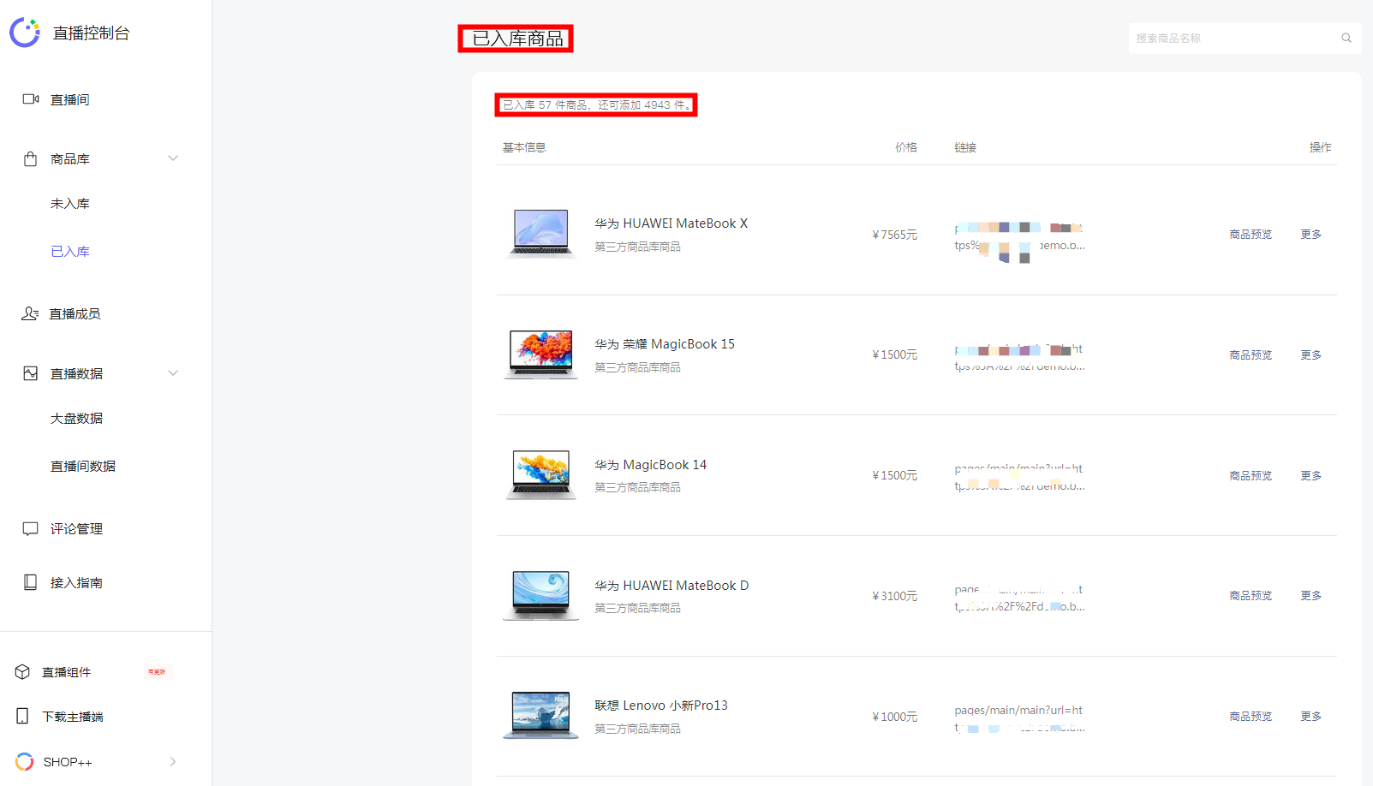Click the search magnifier icon

pos(1346,38)
